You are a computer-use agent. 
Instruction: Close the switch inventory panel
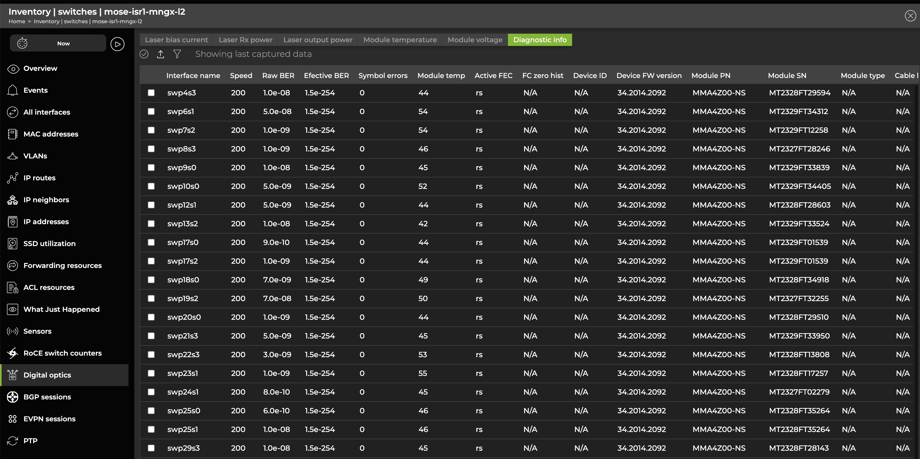[x=910, y=16]
